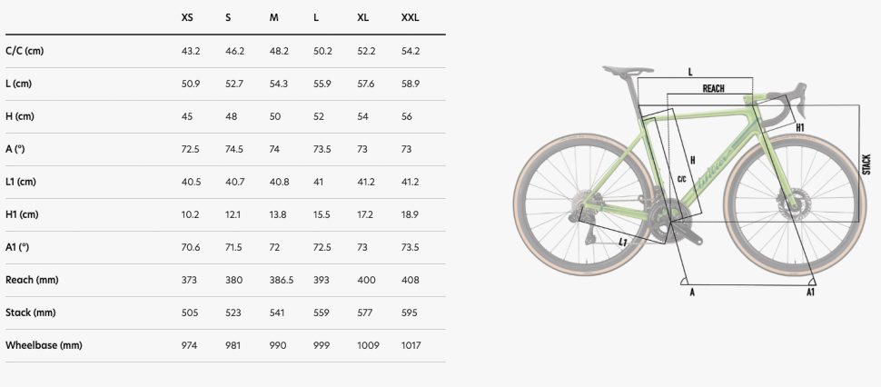This screenshot has width=881, height=387.
Task: Click the "H1 (cm)" row label
Action: click(x=23, y=214)
